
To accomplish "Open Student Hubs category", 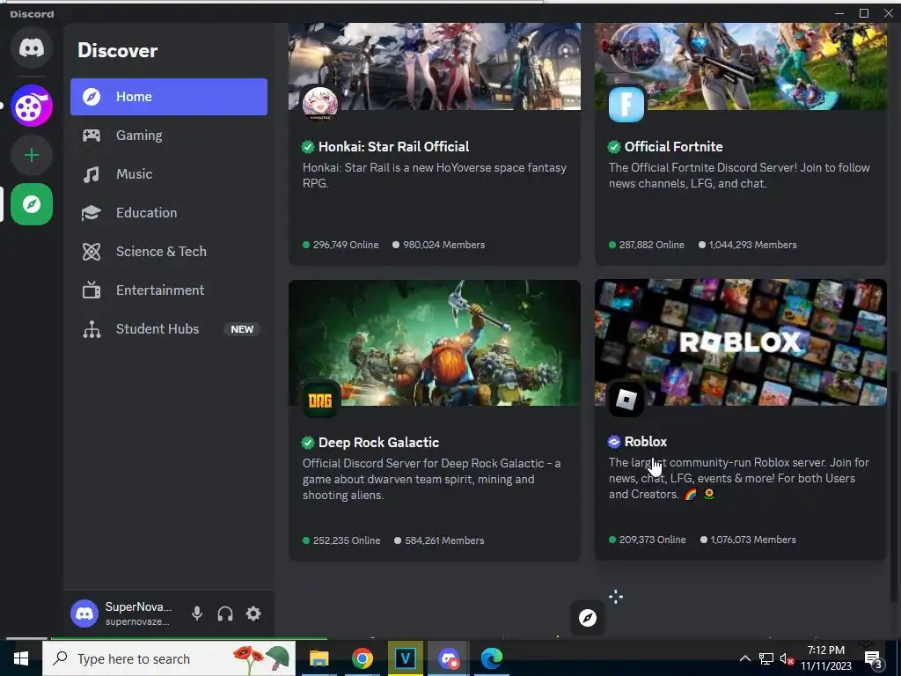I will point(169,329).
